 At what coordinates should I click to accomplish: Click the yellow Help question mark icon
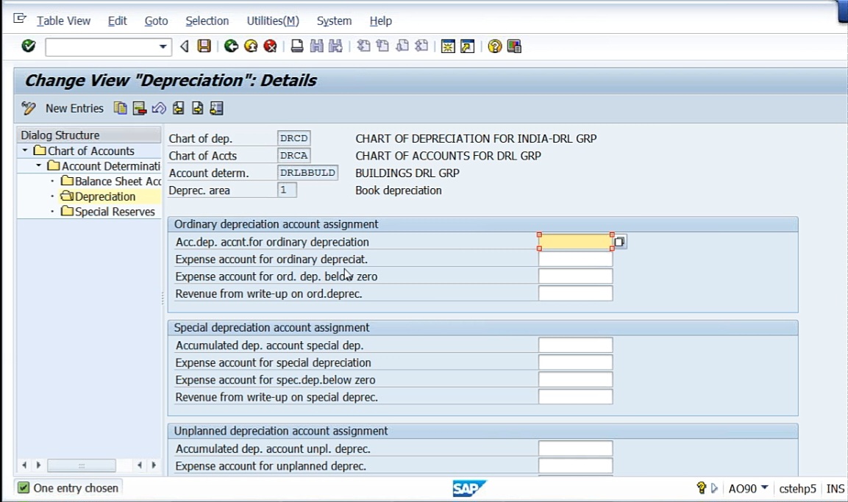click(x=494, y=46)
